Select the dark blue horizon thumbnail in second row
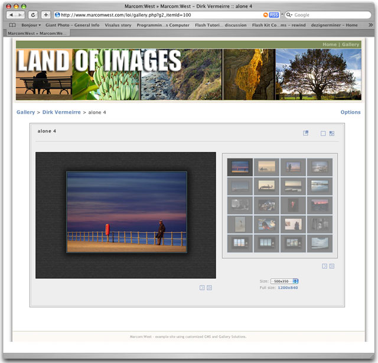This screenshot has height=363, width=378. [x=240, y=186]
